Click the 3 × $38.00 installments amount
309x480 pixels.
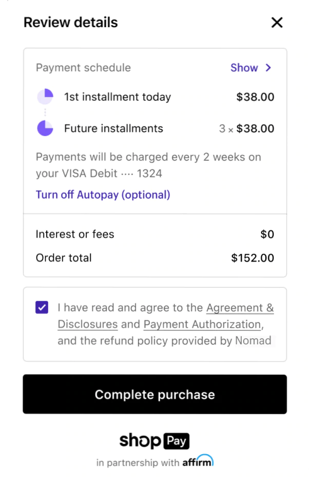246,128
